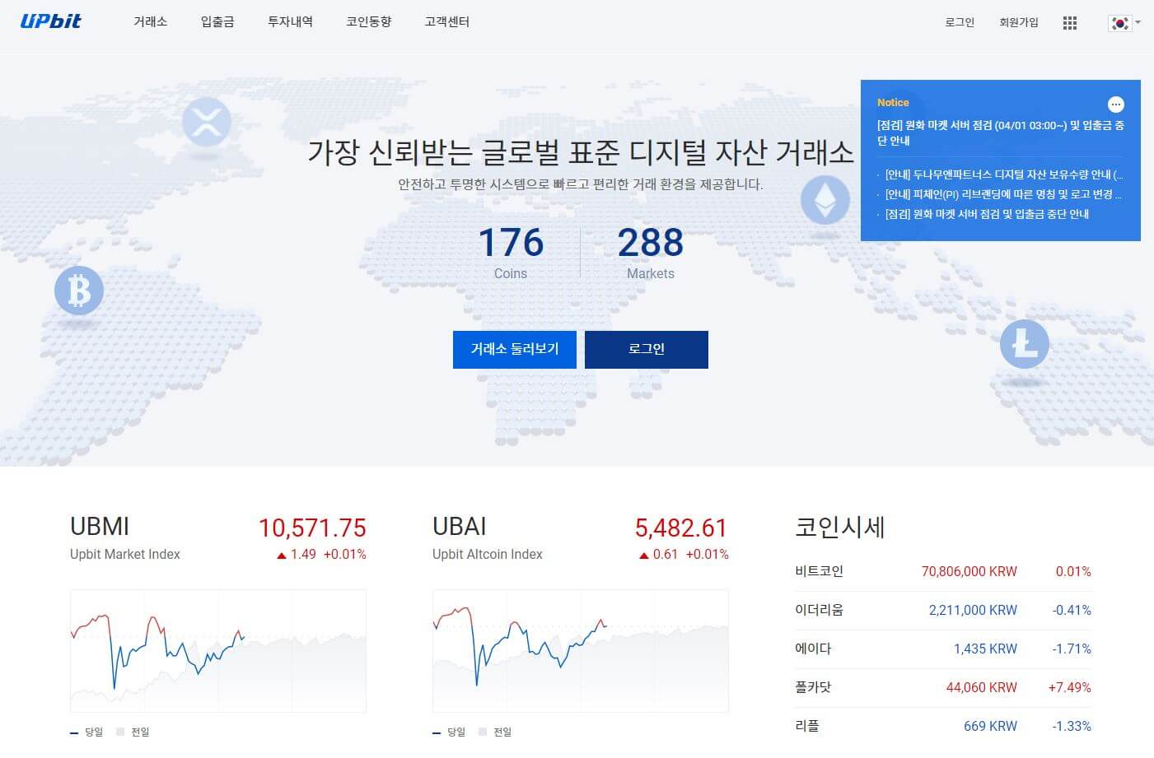Click the 거래소 둘러보기 button

point(514,349)
